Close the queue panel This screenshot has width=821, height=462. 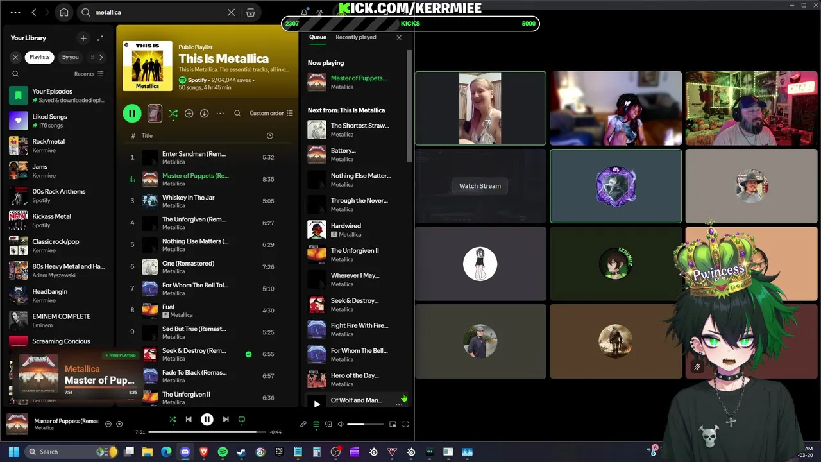coord(399,37)
